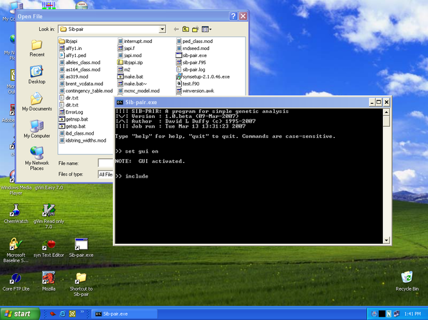428x320 pixels.
Task: Select file japi.f
Action: pyautogui.click(x=126, y=48)
